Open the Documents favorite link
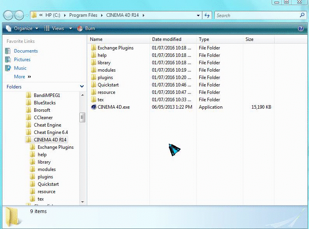 point(26,51)
